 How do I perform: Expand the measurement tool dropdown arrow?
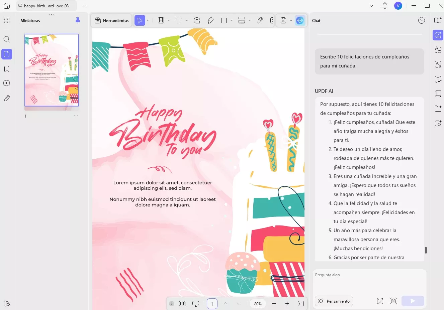tap(250, 20)
